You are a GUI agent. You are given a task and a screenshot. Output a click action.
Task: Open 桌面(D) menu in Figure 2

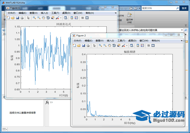[132, 41]
